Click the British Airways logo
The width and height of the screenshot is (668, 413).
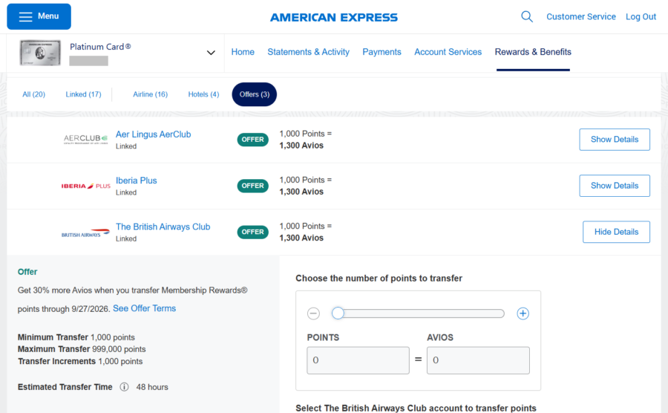85,233
